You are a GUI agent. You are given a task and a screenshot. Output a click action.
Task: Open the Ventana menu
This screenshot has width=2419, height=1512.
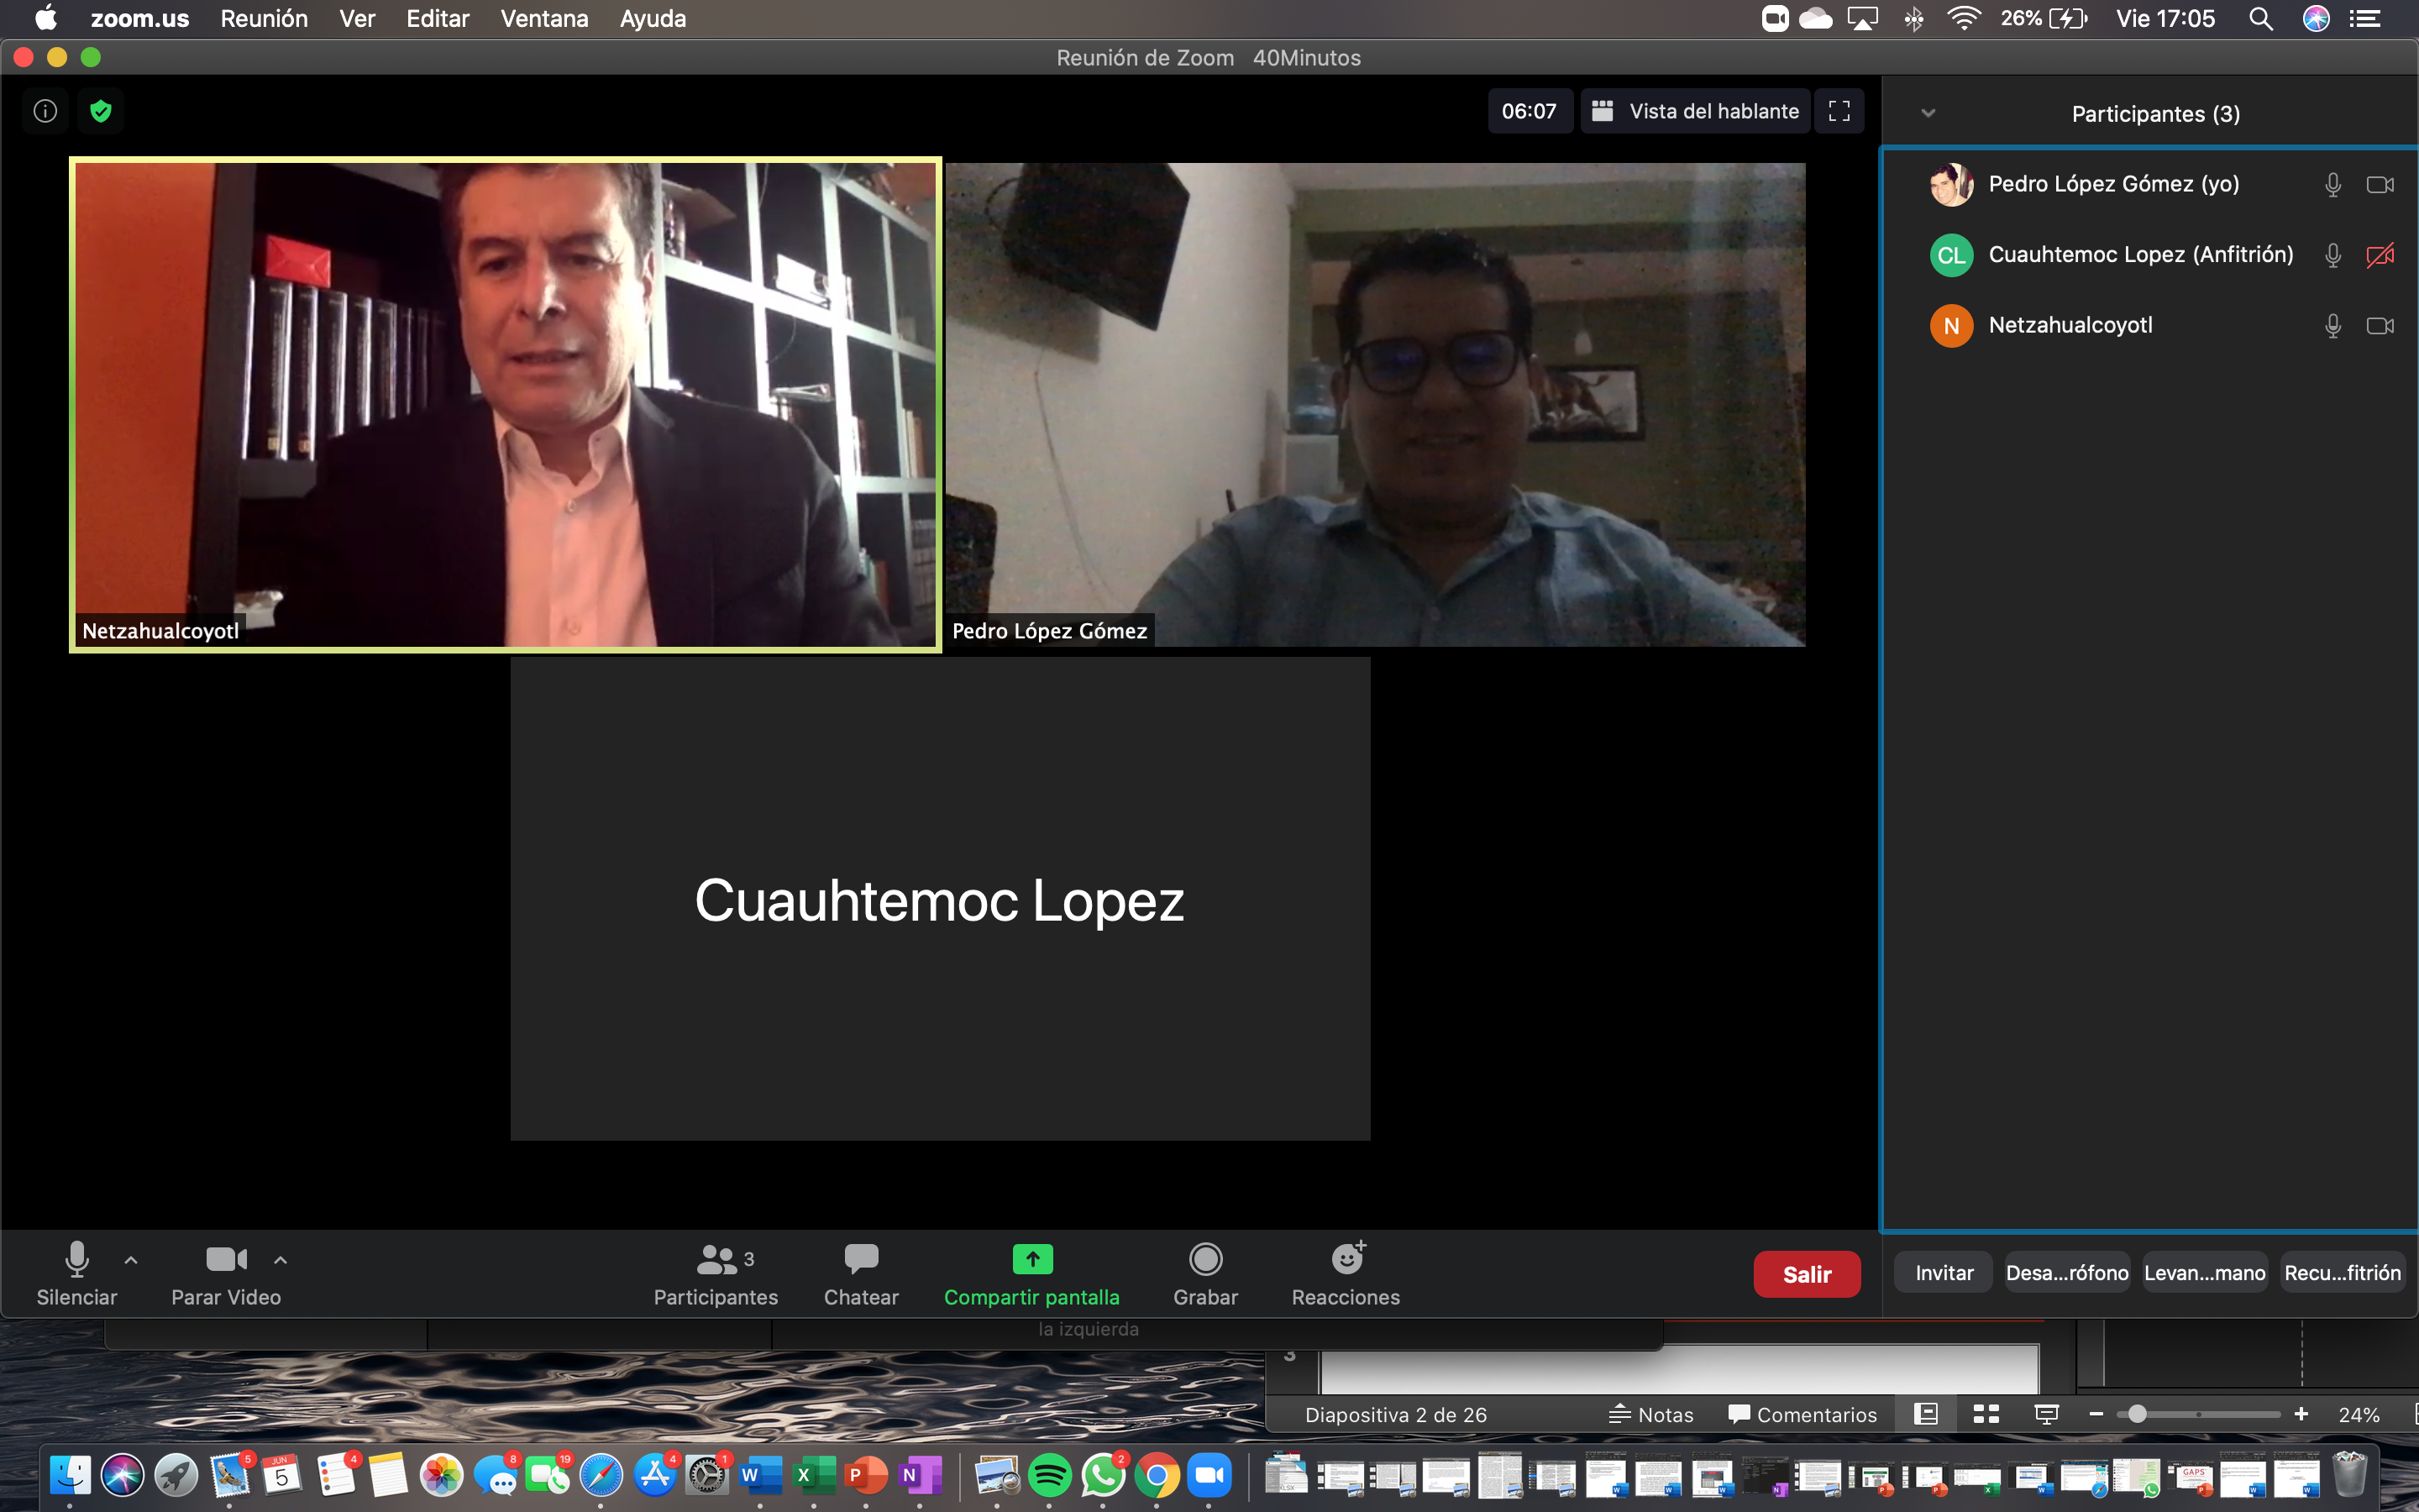pos(545,19)
